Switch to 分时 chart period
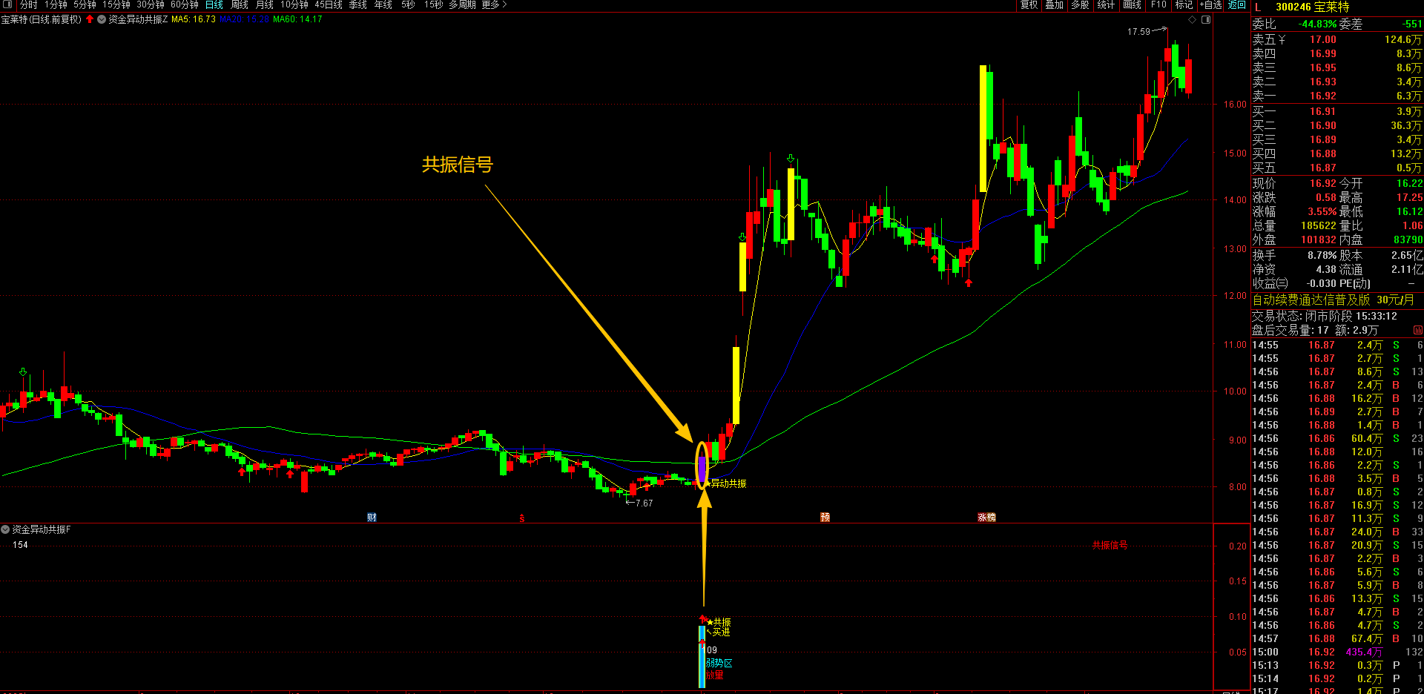This screenshot has width=1424, height=694. (x=29, y=4)
